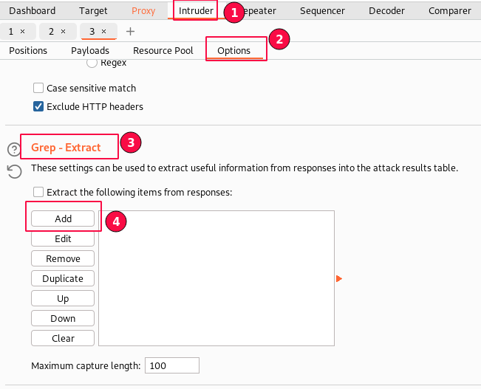Image resolution: width=481 pixels, height=389 pixels.
Task: Click the empty extract items list box
Action: tap(216, 278)
